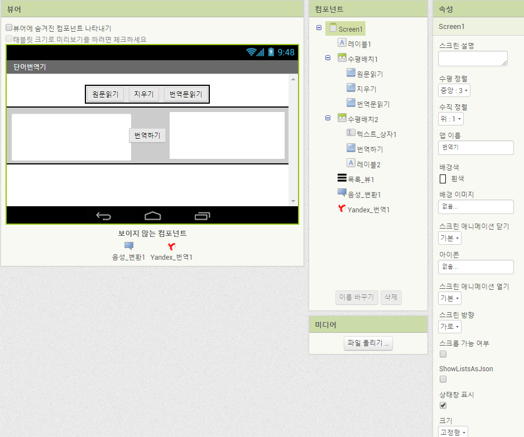This screenshot has width=524, height=437.
Task: Select 음성_변환1 icon in component tree
Action: [342, 193]
